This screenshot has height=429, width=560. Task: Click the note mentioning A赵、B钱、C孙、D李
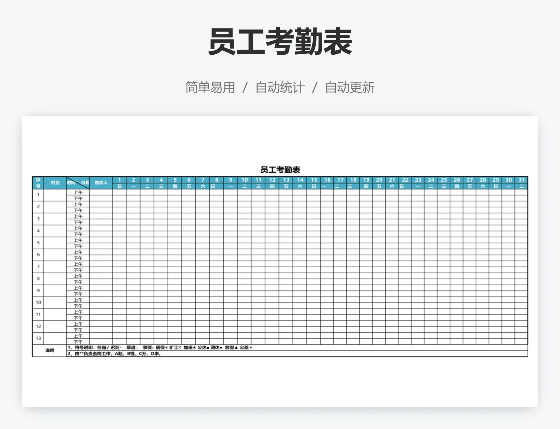click(117, 353)
